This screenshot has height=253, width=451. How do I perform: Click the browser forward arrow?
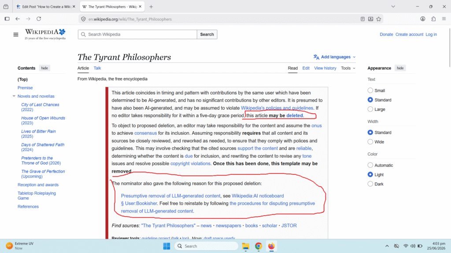tap(28, 19)
